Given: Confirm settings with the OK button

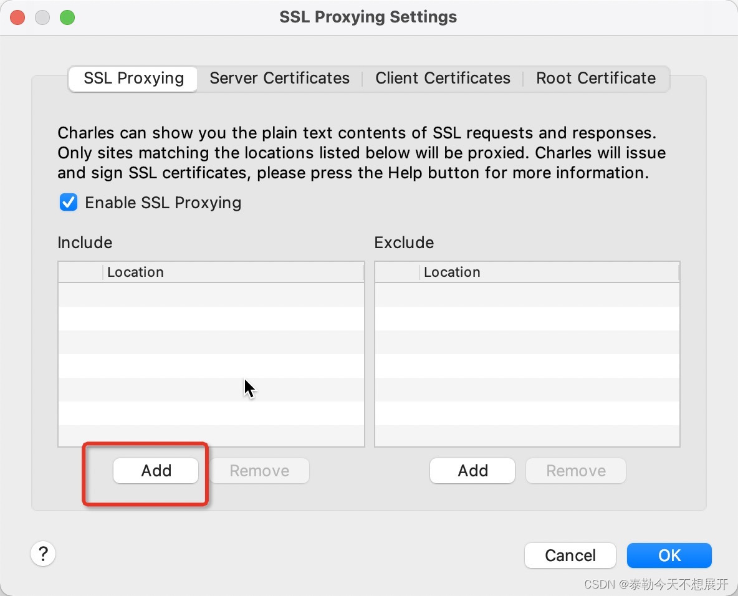Looking at the screenshot, I should click(669, 555).
